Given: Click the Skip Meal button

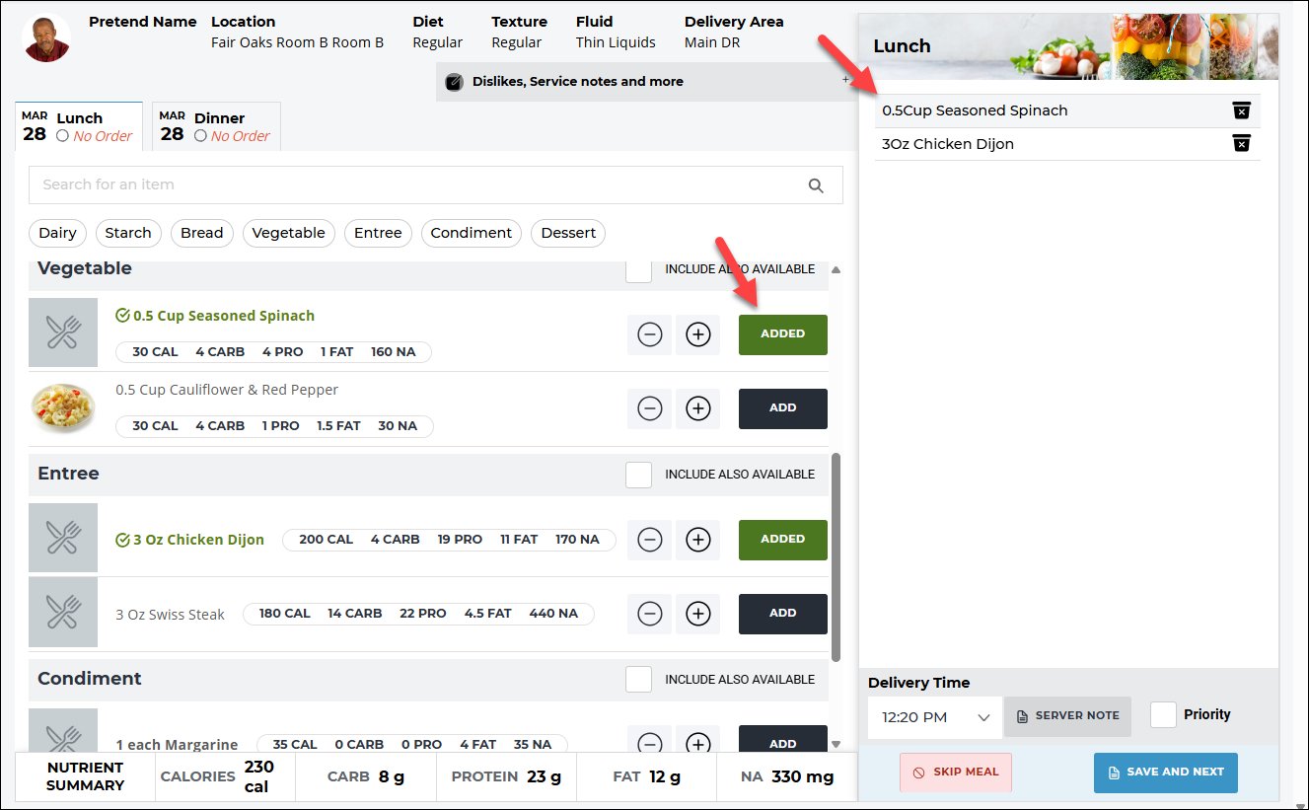Looking at the screenshot, I should tap(956, 773).
